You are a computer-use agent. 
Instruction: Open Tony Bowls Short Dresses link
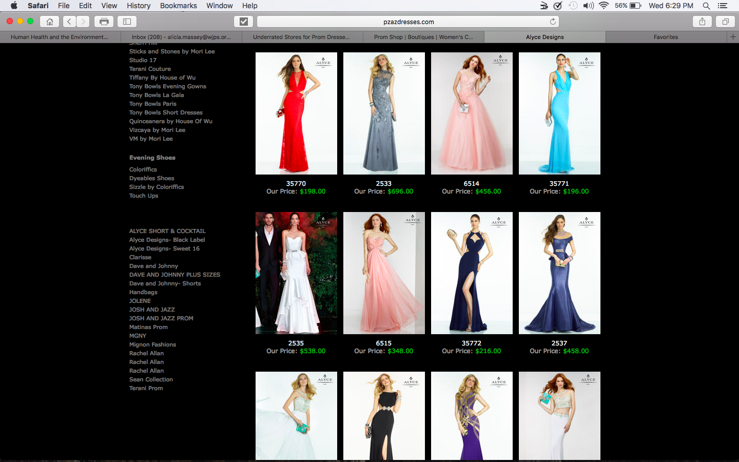coord(166,112)
